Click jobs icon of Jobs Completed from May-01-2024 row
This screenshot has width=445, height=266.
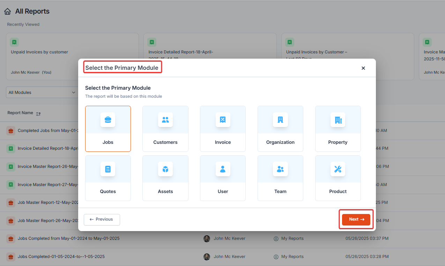tap(11, 238)
